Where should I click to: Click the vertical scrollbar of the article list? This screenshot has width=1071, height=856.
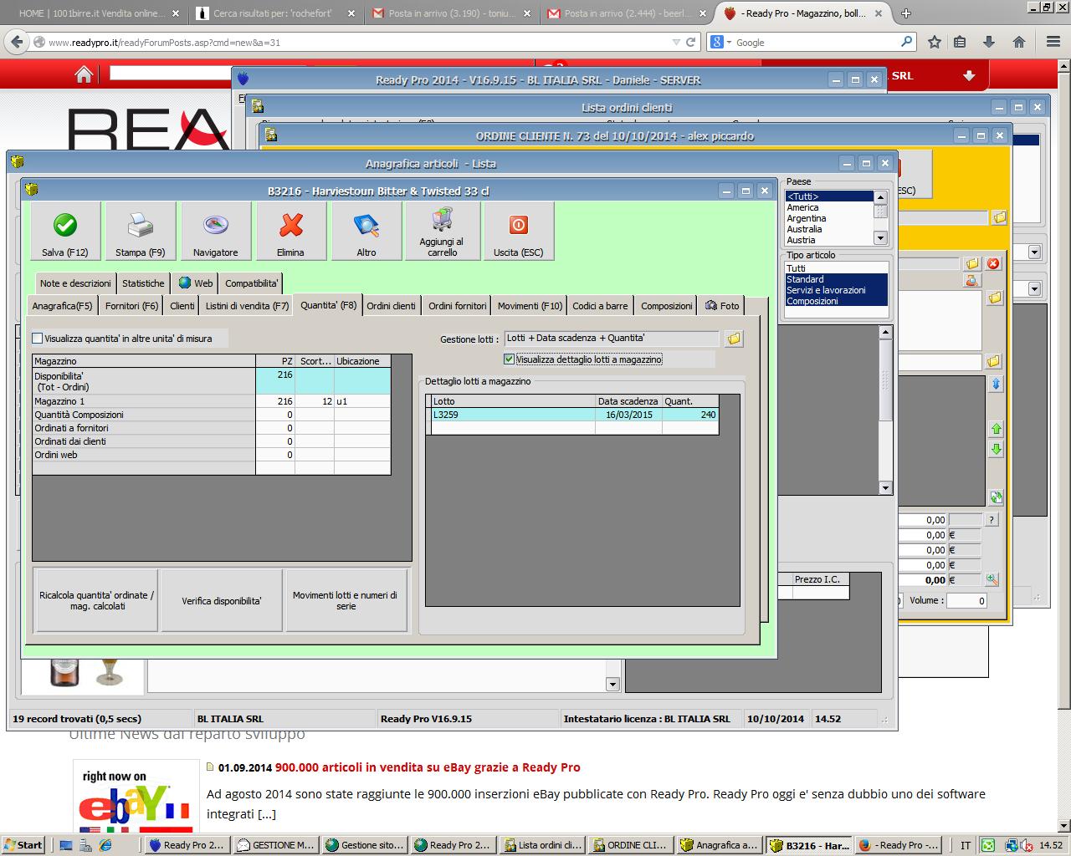[885, 410]
